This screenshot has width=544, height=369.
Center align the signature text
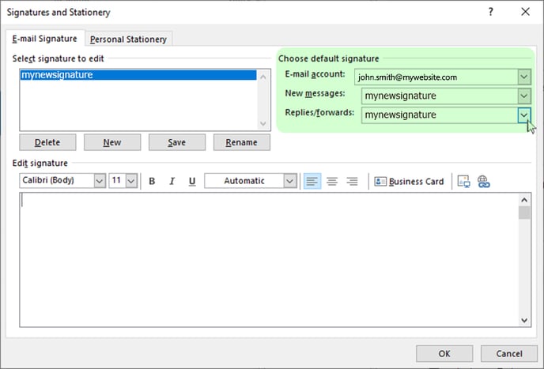tap(332, 181)
